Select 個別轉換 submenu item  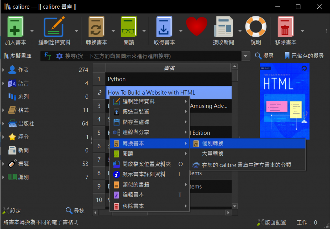pos(247,143)
